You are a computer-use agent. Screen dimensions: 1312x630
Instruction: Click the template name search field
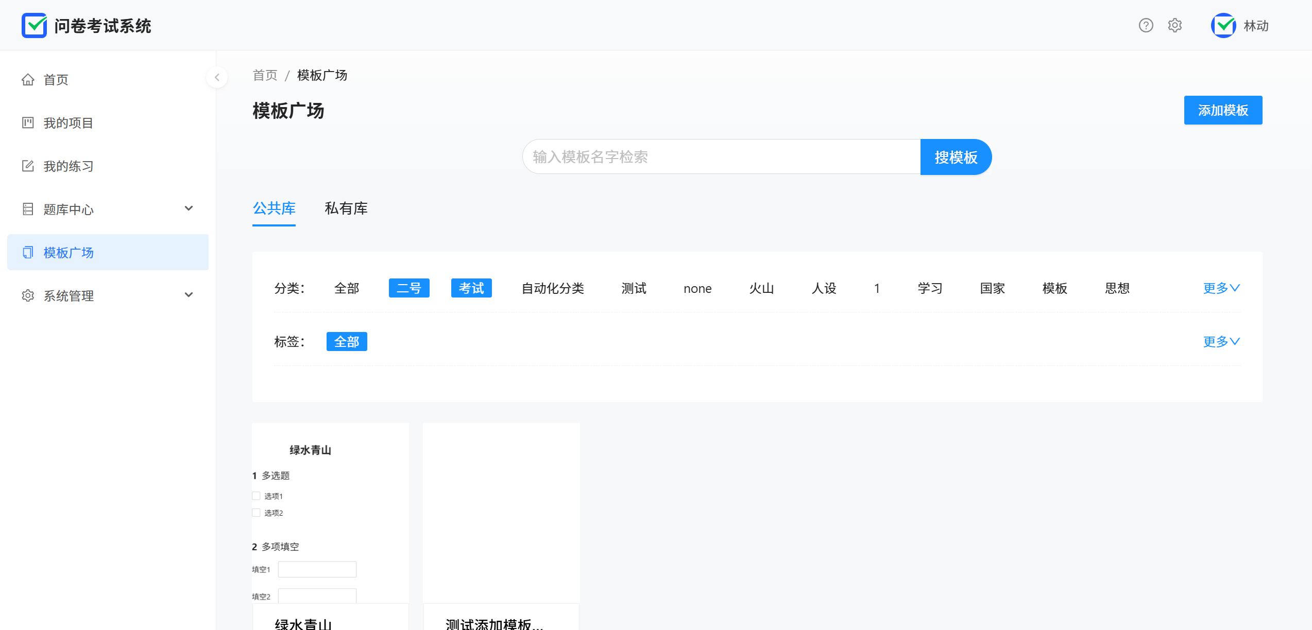pos(721,157)
